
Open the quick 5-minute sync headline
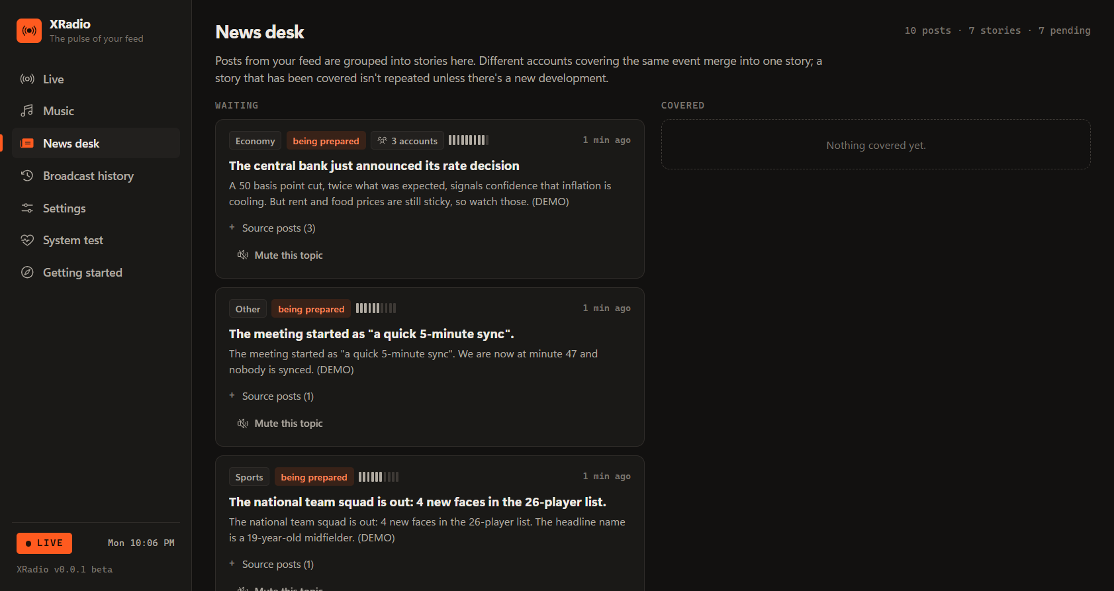371,334
